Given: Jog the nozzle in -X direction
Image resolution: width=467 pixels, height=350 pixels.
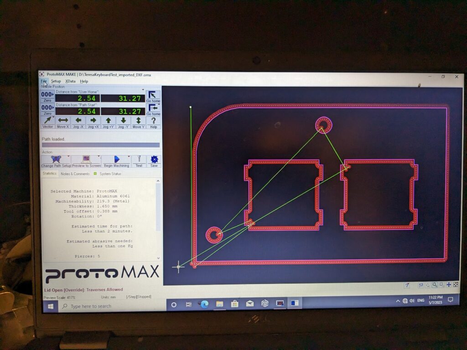Looking at the screenshot, I should [78, 122].
